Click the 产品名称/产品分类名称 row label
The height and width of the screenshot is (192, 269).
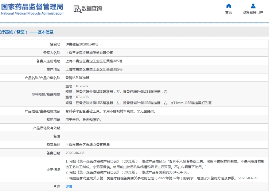click(42, 78)
